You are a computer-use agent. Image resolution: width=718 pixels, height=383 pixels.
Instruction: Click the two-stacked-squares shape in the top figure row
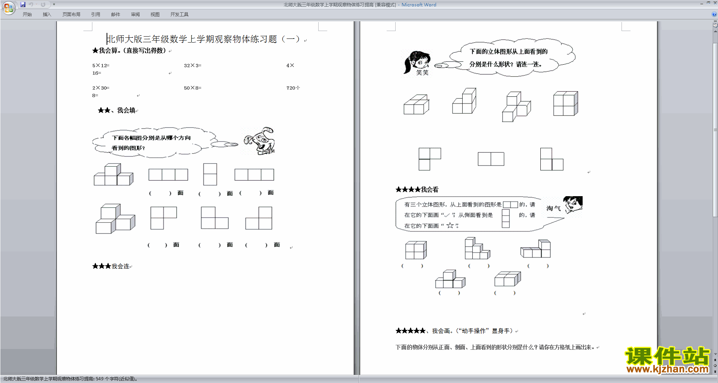pyautogui.click(x=210, y=174)
